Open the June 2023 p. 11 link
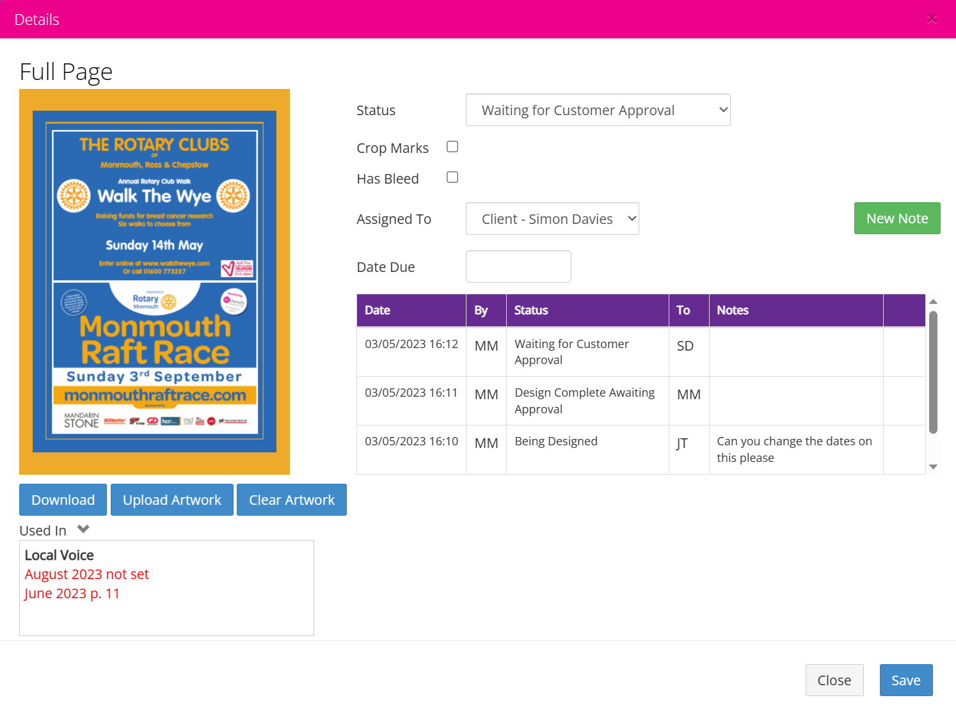 tap(72, 593)
